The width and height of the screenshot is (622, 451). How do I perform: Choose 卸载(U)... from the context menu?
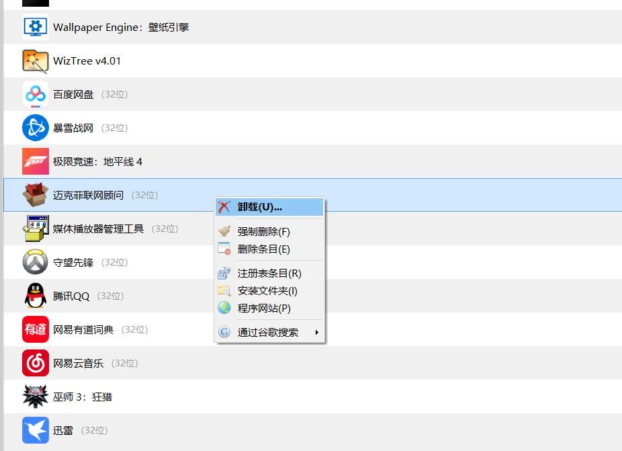click(259, 207)
